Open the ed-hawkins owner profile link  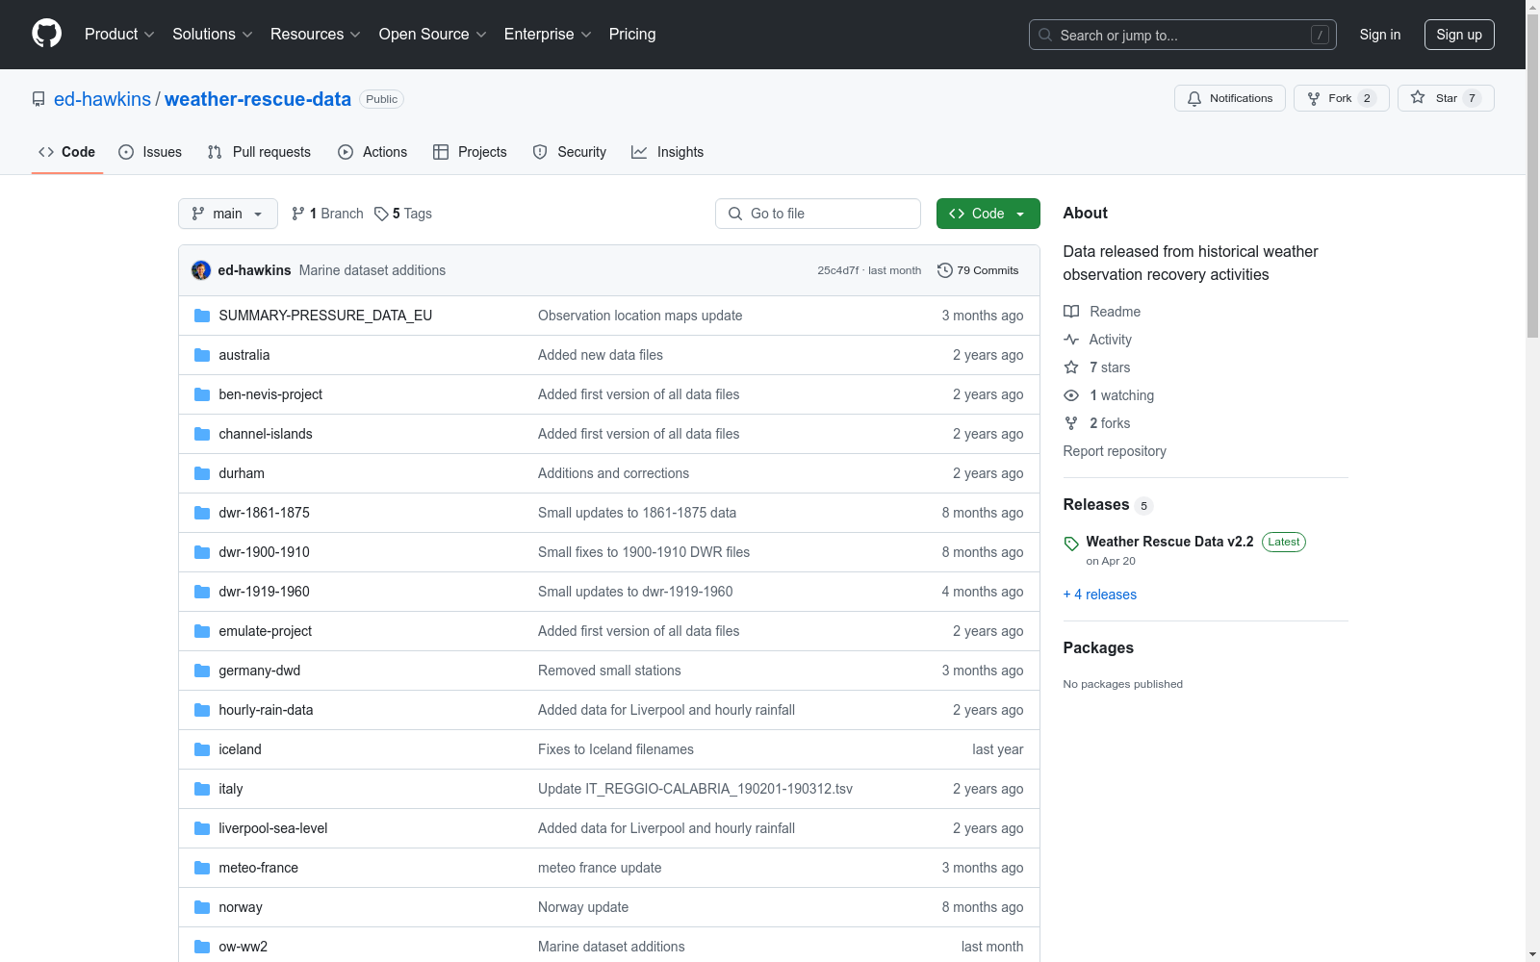click(x=102, y=99)
